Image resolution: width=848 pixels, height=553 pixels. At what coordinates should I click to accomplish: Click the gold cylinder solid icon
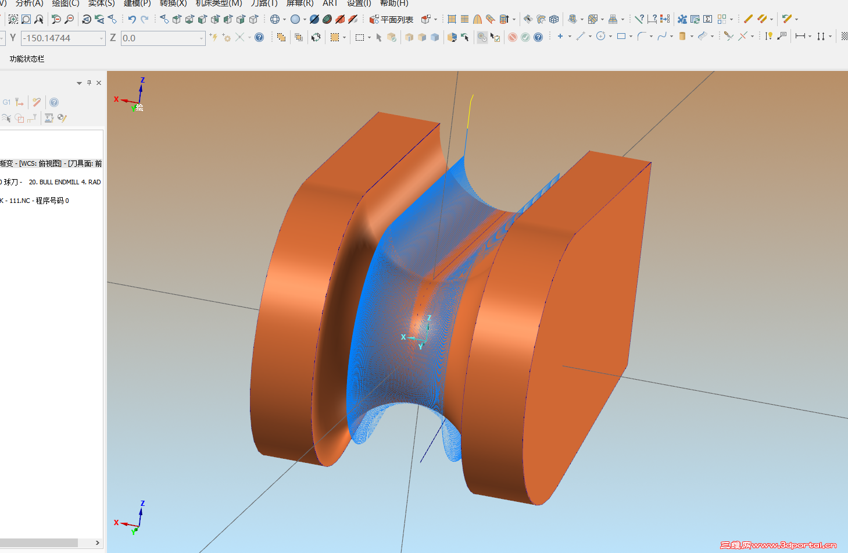pyautogui.click(x=682, y=36)
